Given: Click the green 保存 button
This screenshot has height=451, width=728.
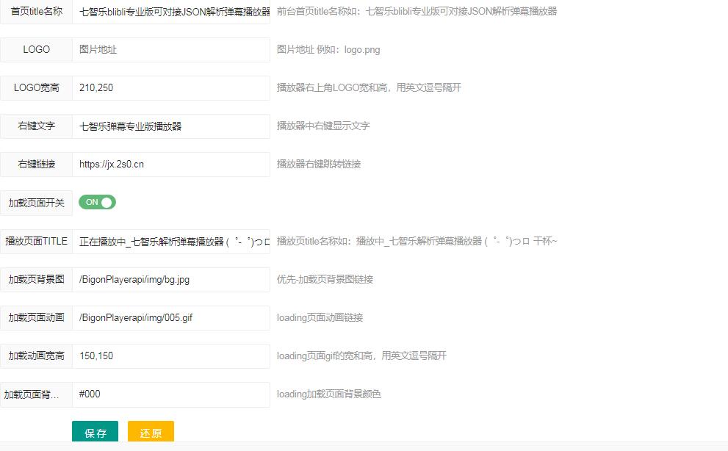Looking at the screenshot, I should (x=95, y=433).
